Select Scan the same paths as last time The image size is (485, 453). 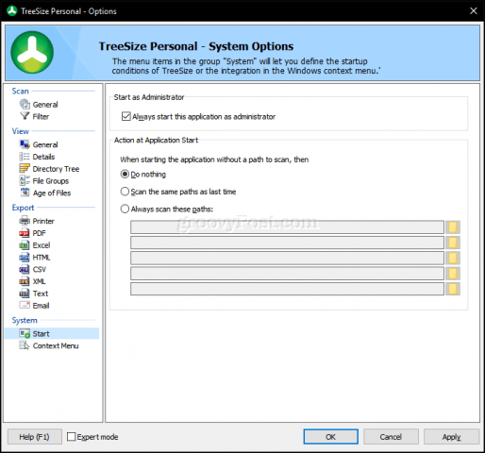coord(125,192)
